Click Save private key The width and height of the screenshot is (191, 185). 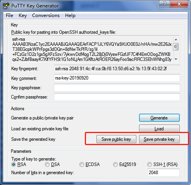tap(159, 139)
